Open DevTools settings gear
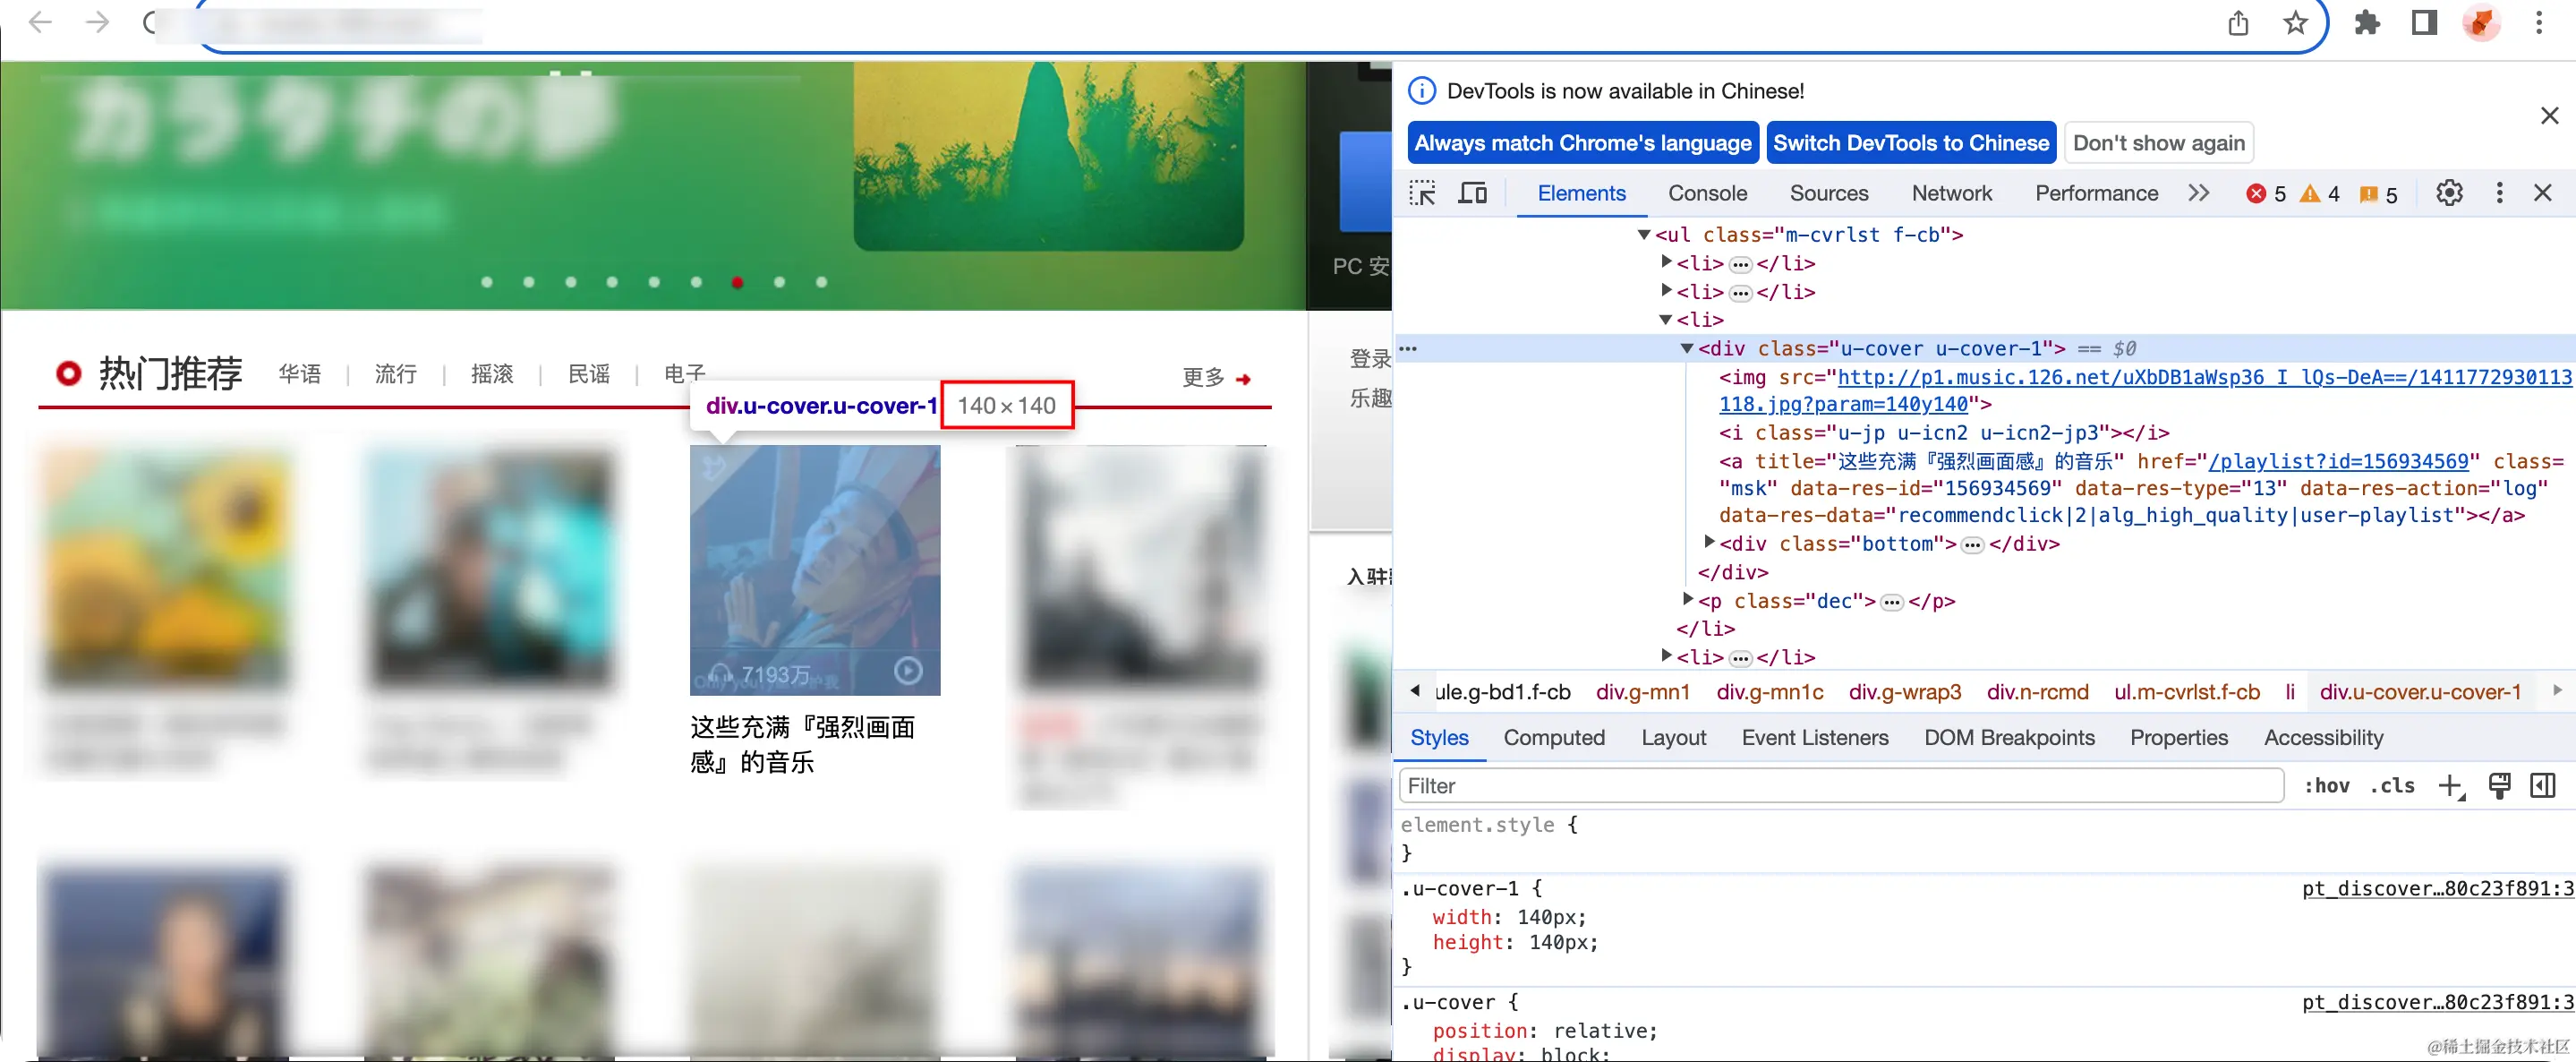Image resolution: width=2576 pixels, height=1062 pixels. coord(2449,193)
